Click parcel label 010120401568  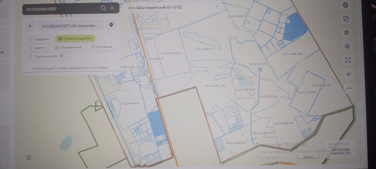point(236,143)
